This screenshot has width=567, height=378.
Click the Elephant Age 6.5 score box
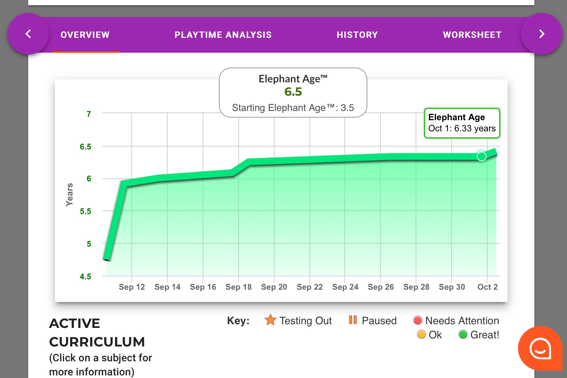pyautogui.click(x=293, y=91)
